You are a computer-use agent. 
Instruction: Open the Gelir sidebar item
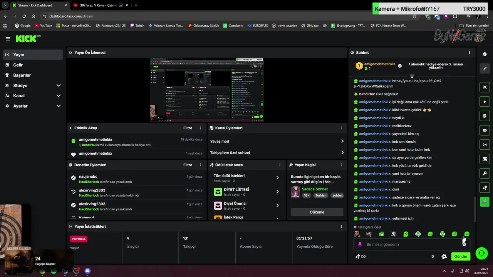[x=33, y=65]
